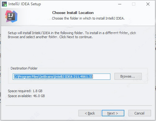Return to previous page via < Back

[x=90, y=113]
